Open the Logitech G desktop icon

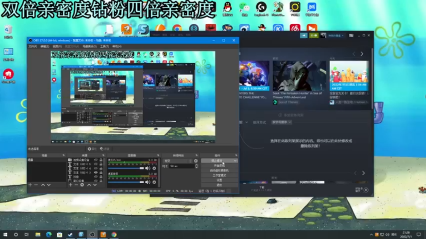pos(261,8)
